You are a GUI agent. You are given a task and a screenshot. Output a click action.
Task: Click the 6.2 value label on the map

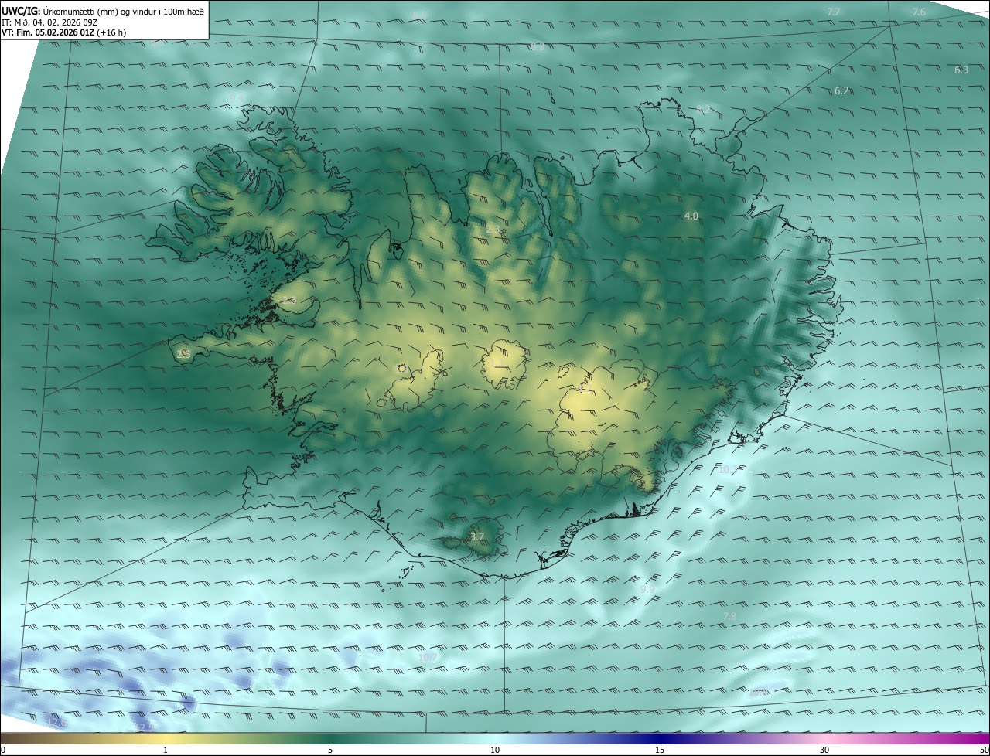842,91
